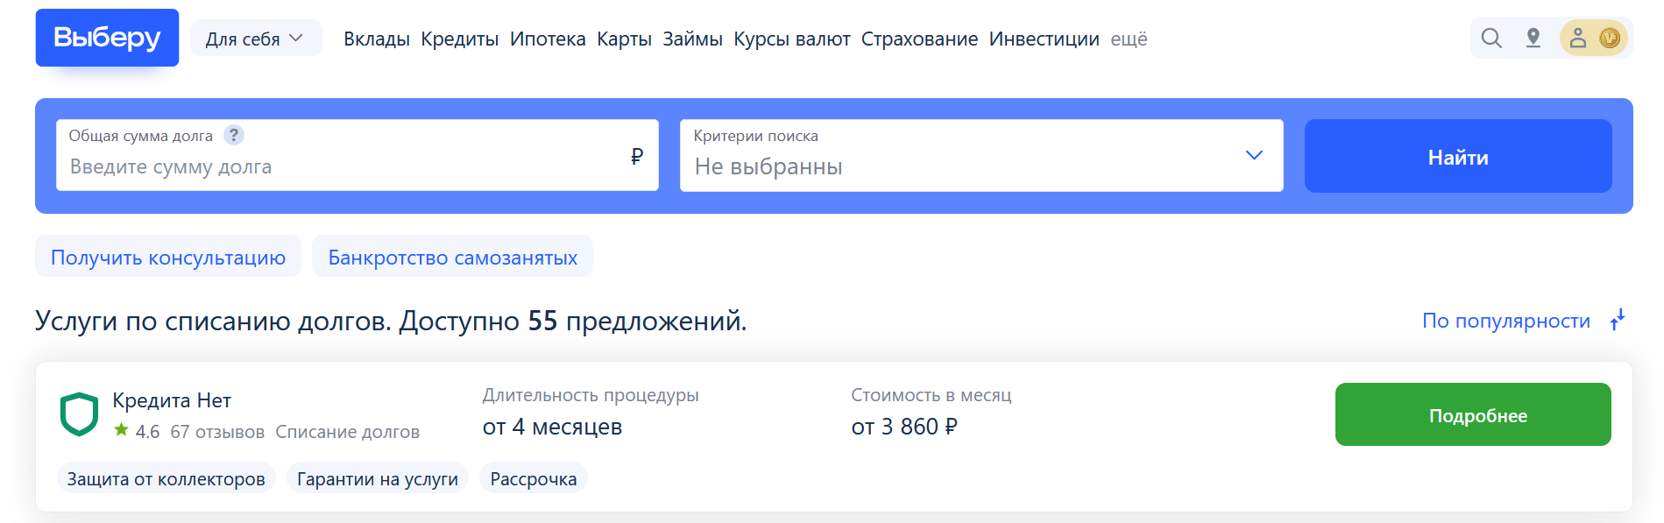Open the 67 отзывов reviews link
1664x523 pixels.
coord(217,431)
